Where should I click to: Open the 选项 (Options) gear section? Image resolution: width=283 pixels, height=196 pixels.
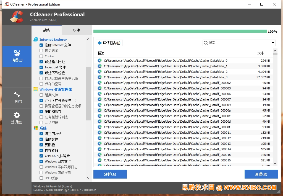17,118
